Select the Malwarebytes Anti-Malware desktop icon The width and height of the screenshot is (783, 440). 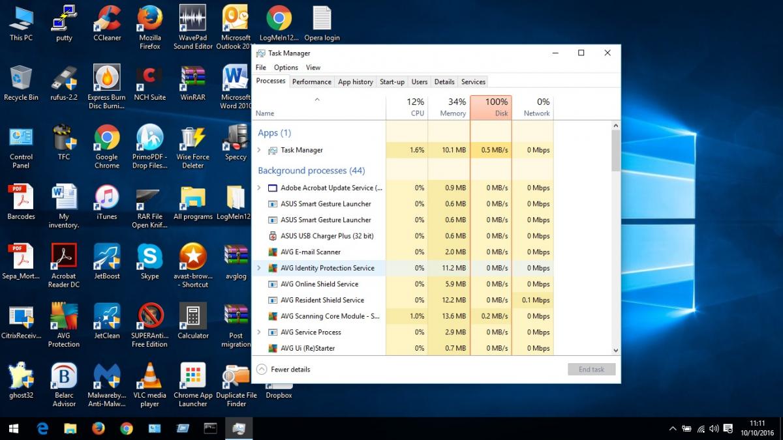click(107, 385)
